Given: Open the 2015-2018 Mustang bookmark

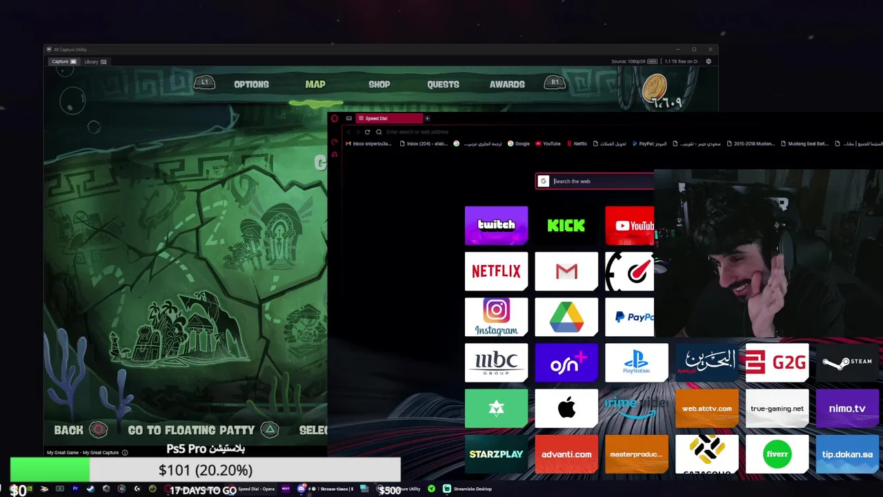Looking at the screenshot, I should (751, 144).
